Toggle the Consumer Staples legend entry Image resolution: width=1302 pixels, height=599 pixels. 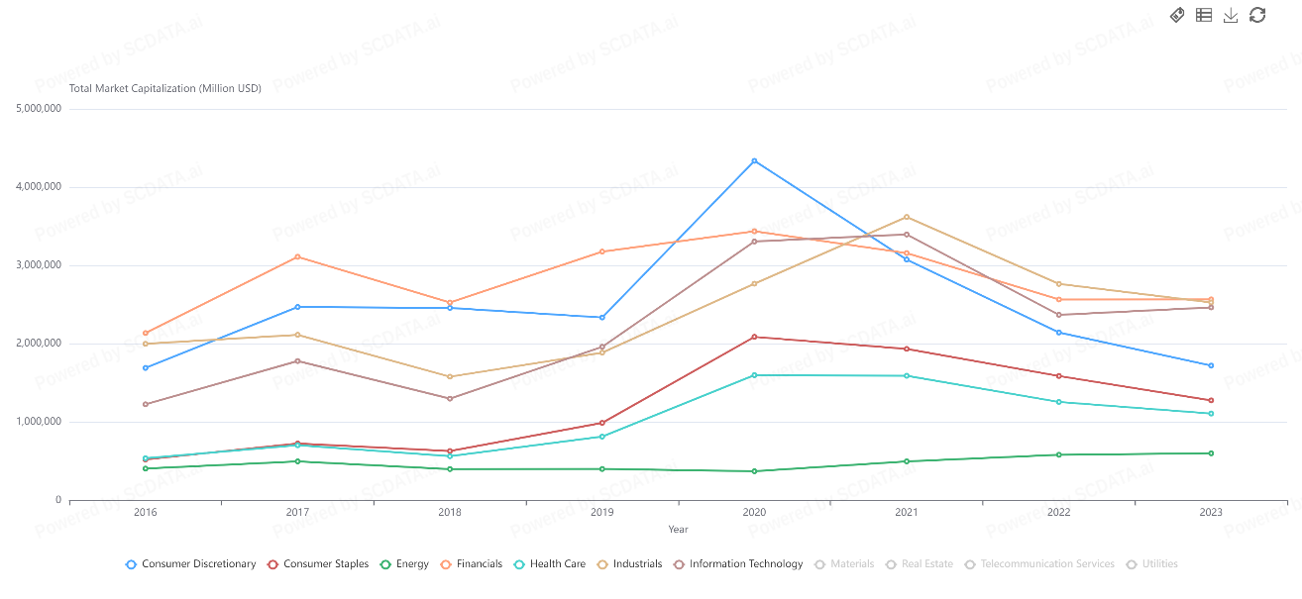[x=317, y=564]
